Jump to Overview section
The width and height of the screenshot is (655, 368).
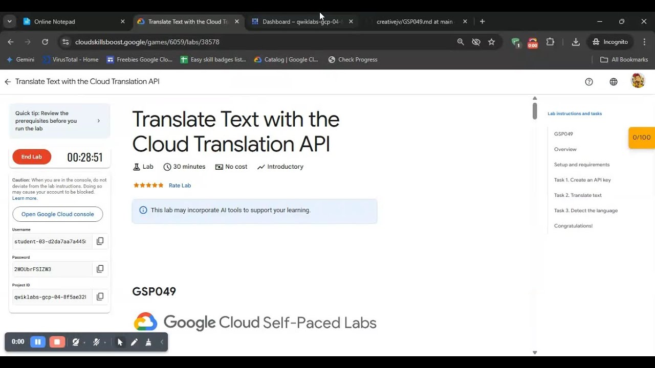(565, 149)
